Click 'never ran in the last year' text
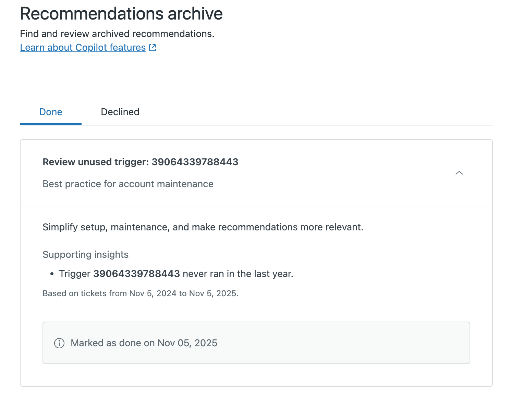Viewport: 523px width, 397px height. pyautogui.click(x=238, y=274)
